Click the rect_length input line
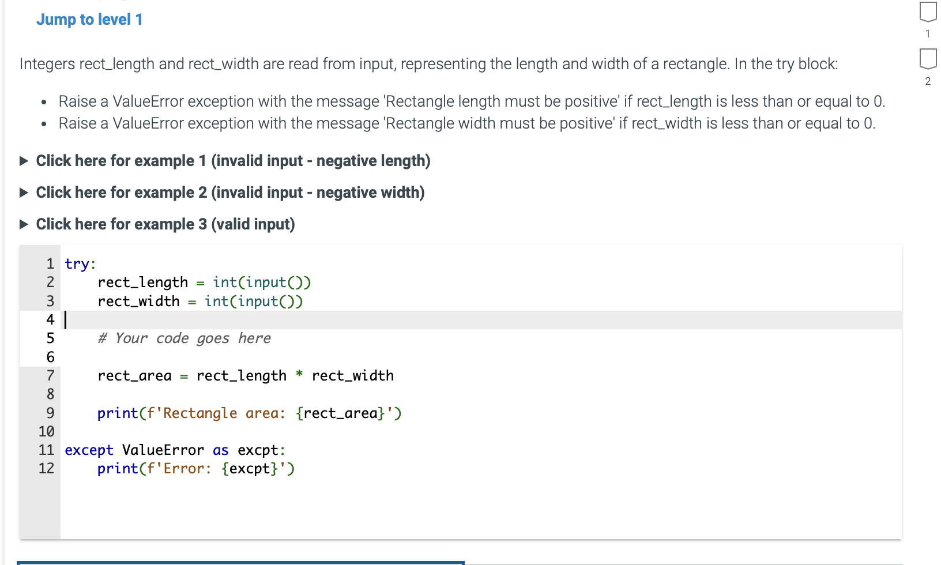Image resolution: width=941 pixels, height=565 pixels. click(x=205, y=282)
